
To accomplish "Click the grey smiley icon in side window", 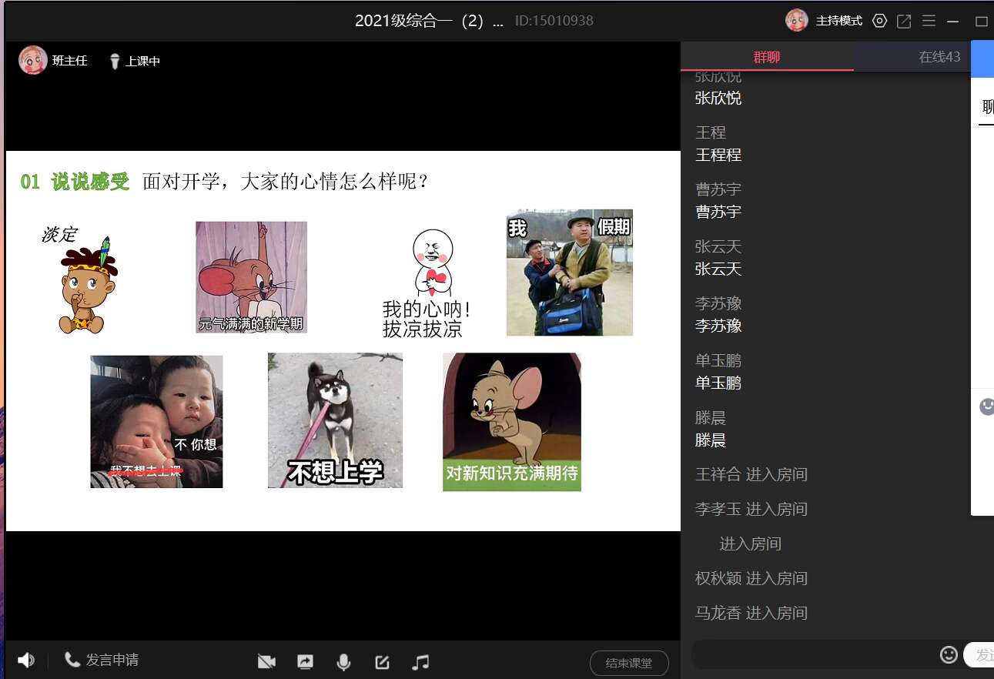I will click(986, 406).
